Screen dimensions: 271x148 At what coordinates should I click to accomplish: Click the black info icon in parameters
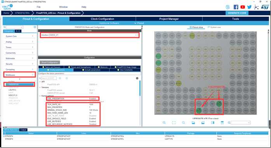pyautogui.click(x=137, y=78)
